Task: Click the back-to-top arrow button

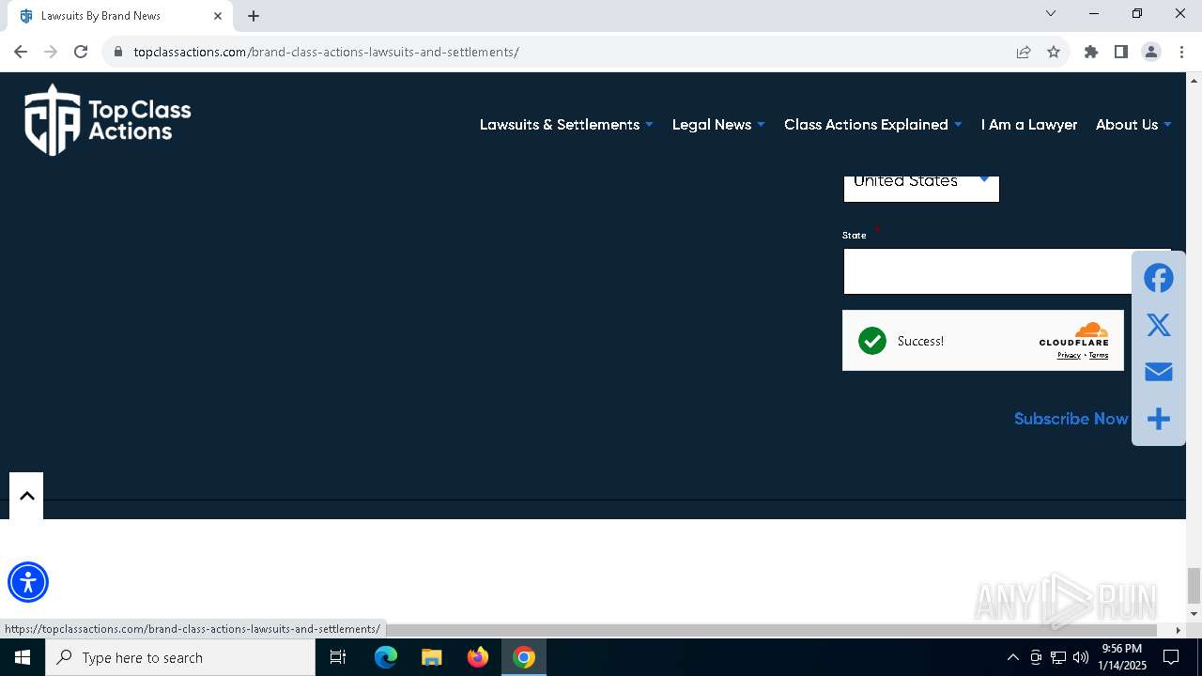Action: tap(26, 496)
